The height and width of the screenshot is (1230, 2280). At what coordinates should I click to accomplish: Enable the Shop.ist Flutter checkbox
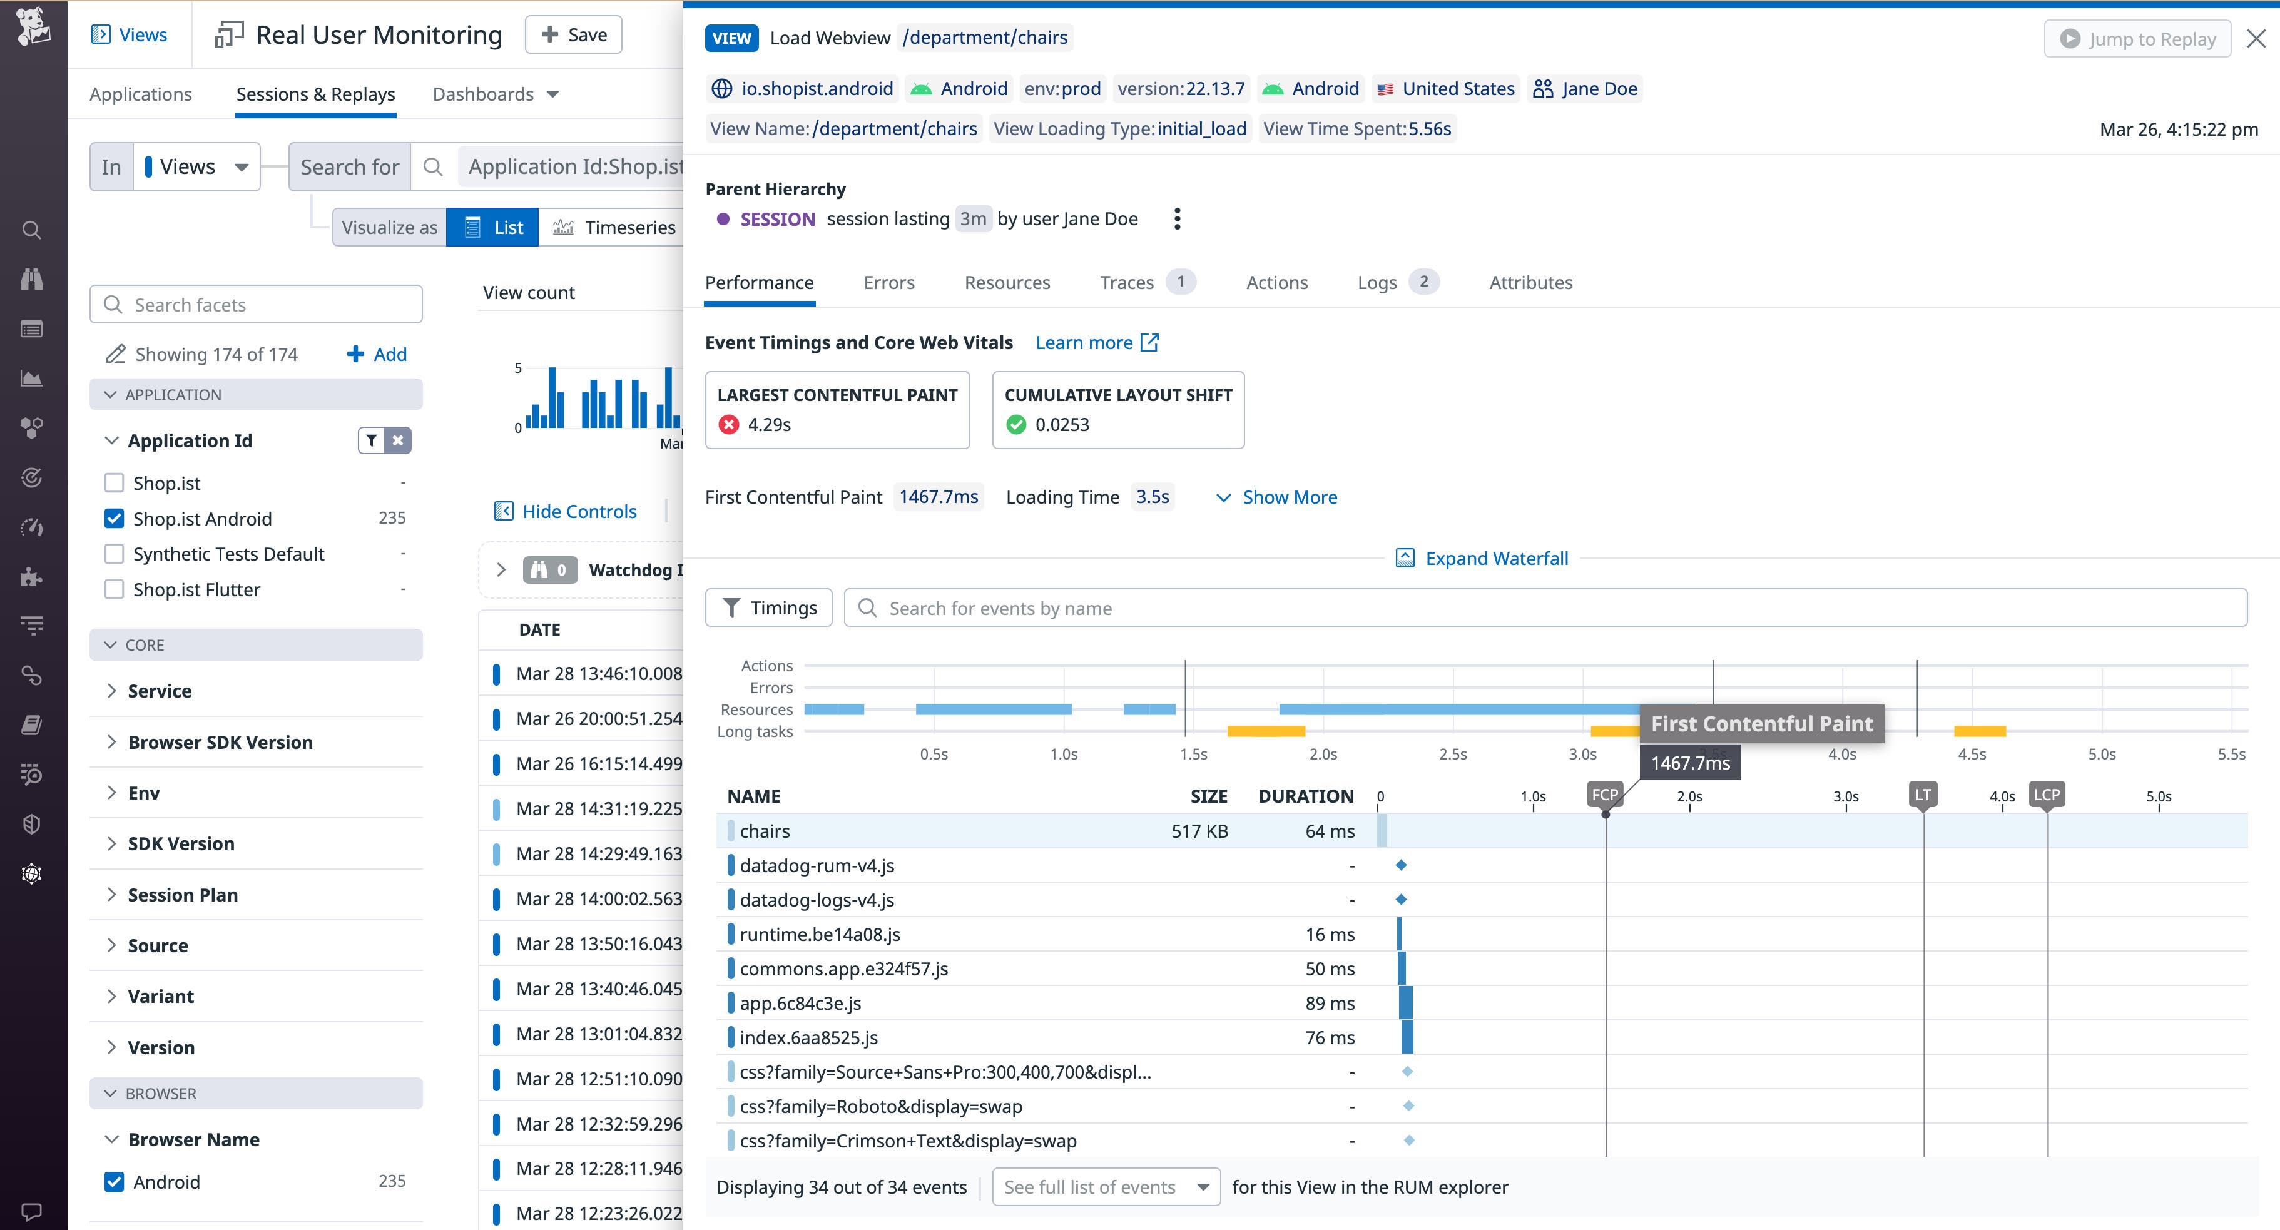pos(115,589)
